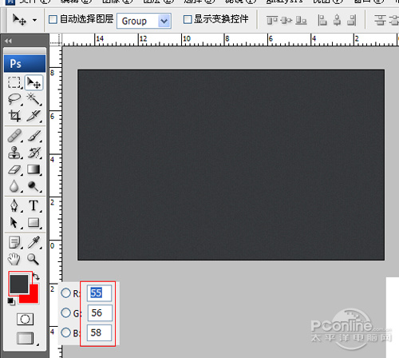Change the screen mode
This screenshot has width=399, height=358.
26,338
